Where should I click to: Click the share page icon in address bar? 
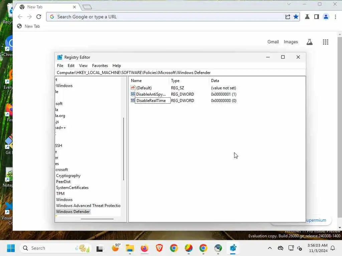(288, 17)
